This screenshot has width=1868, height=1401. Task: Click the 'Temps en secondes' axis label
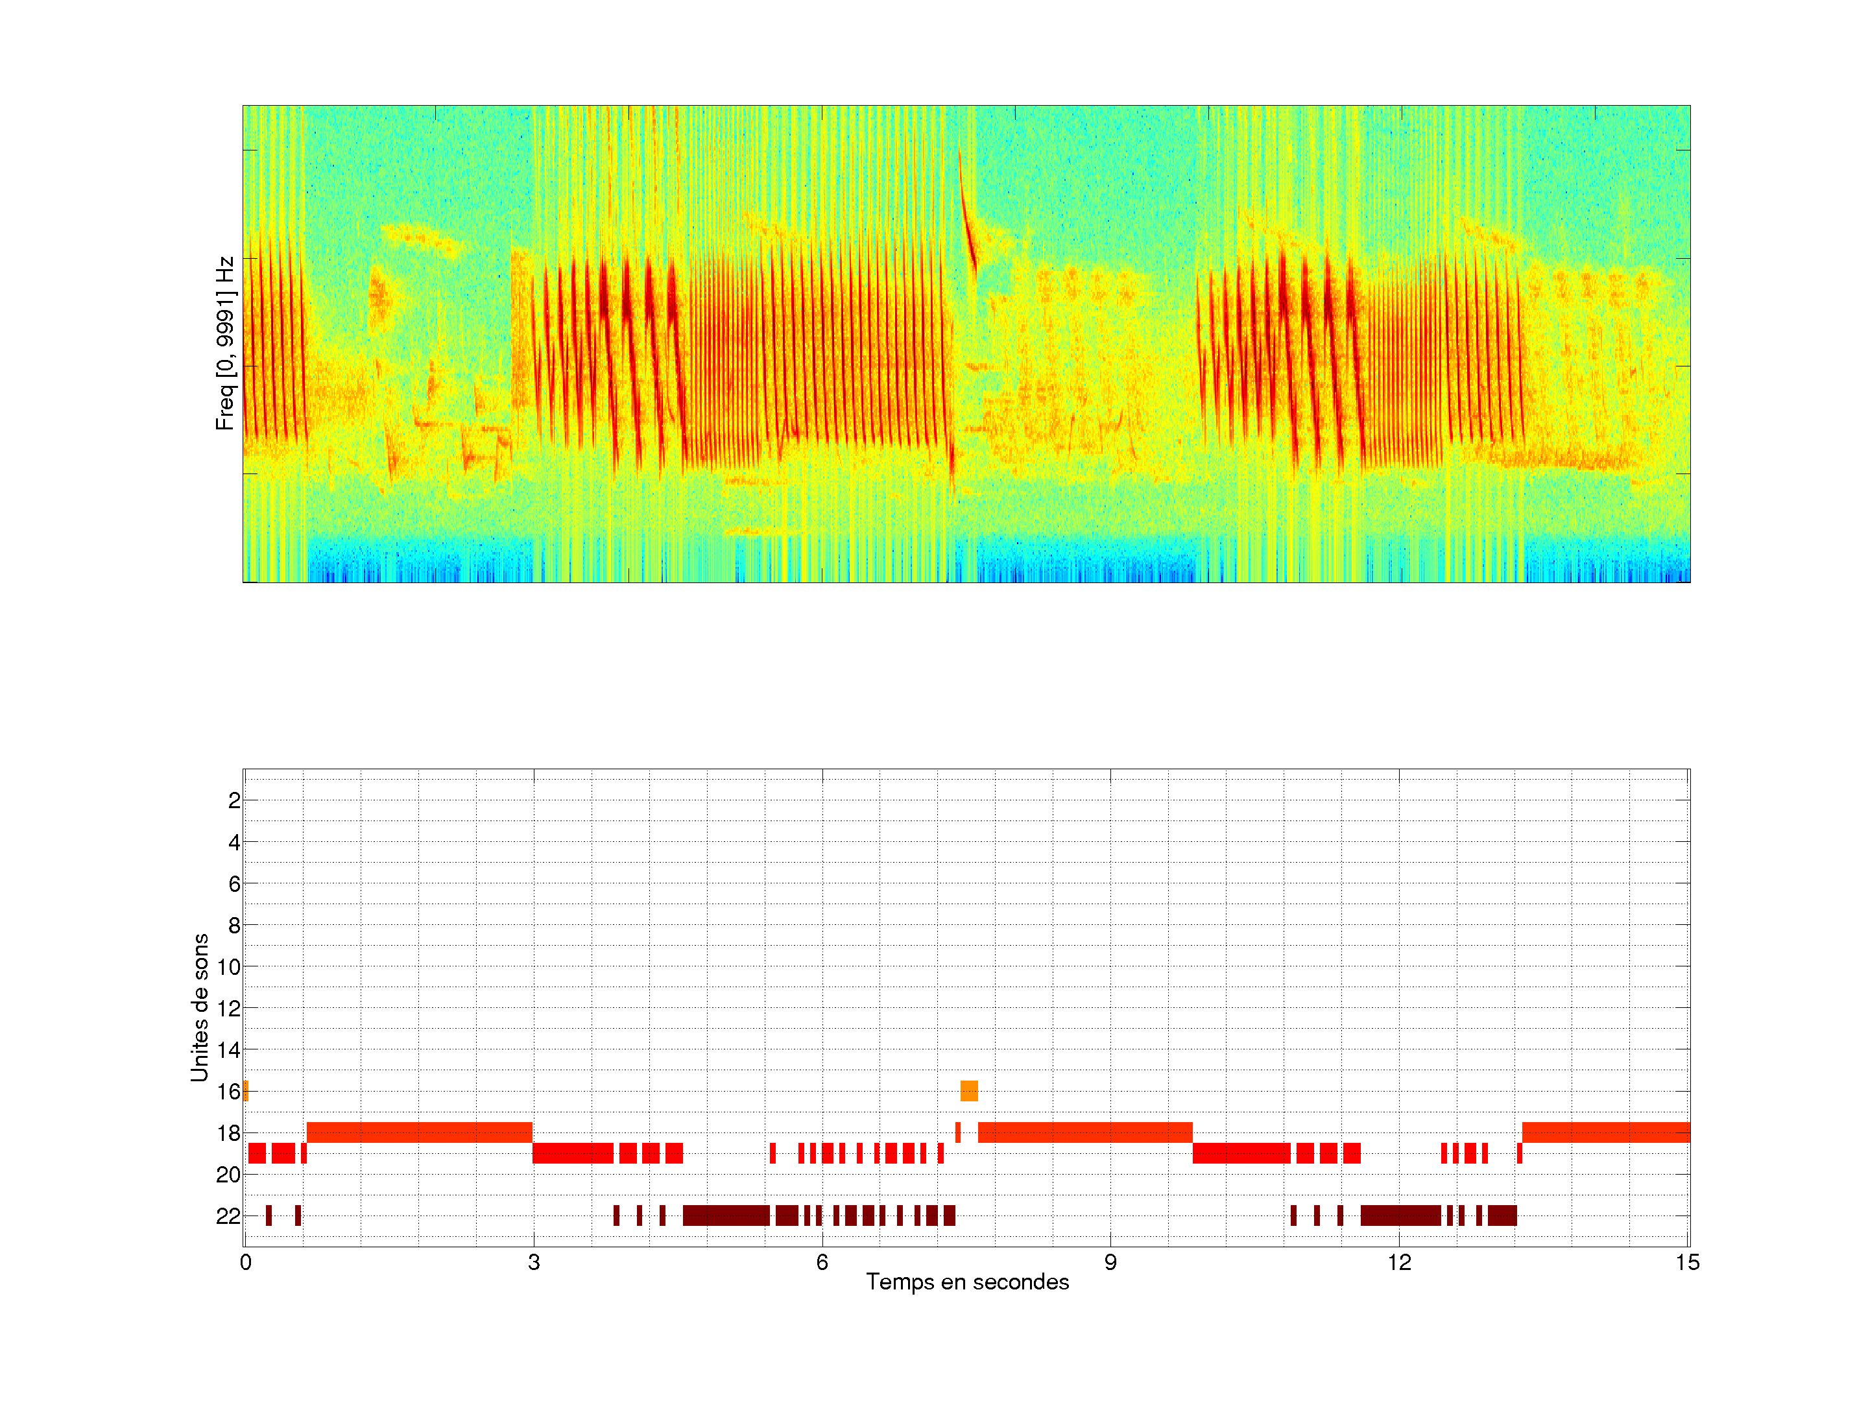(967, 1282)
